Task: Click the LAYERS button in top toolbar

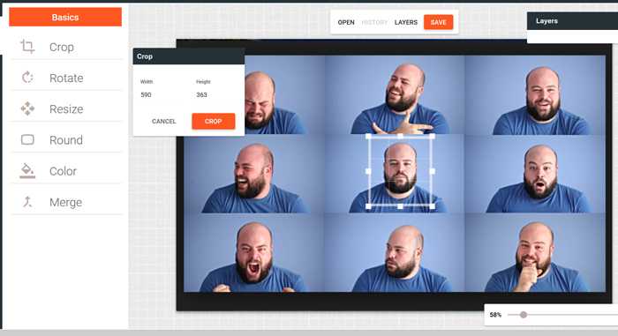Action: tap(406, 22)
